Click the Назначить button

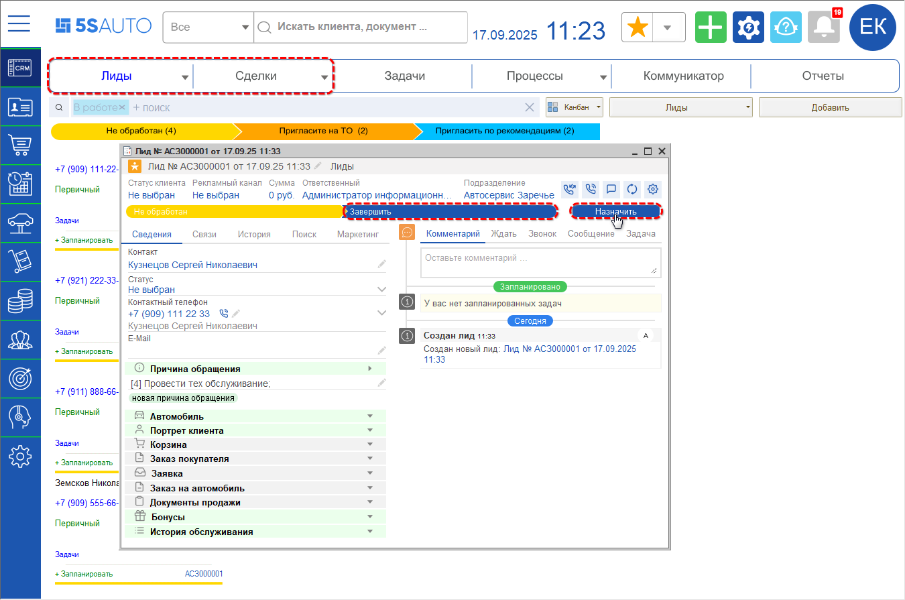tap(615, 211)
